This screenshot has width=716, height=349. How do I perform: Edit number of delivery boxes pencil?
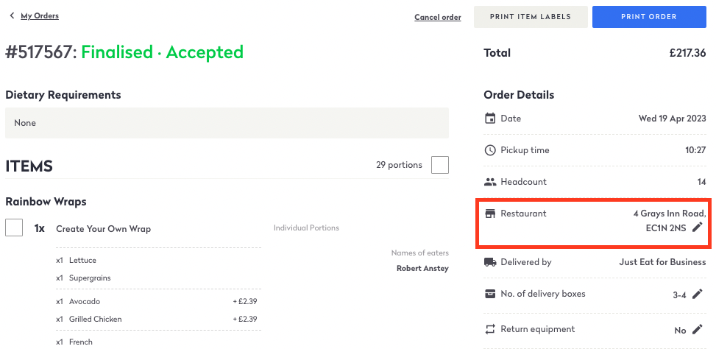tap(698, 295)
